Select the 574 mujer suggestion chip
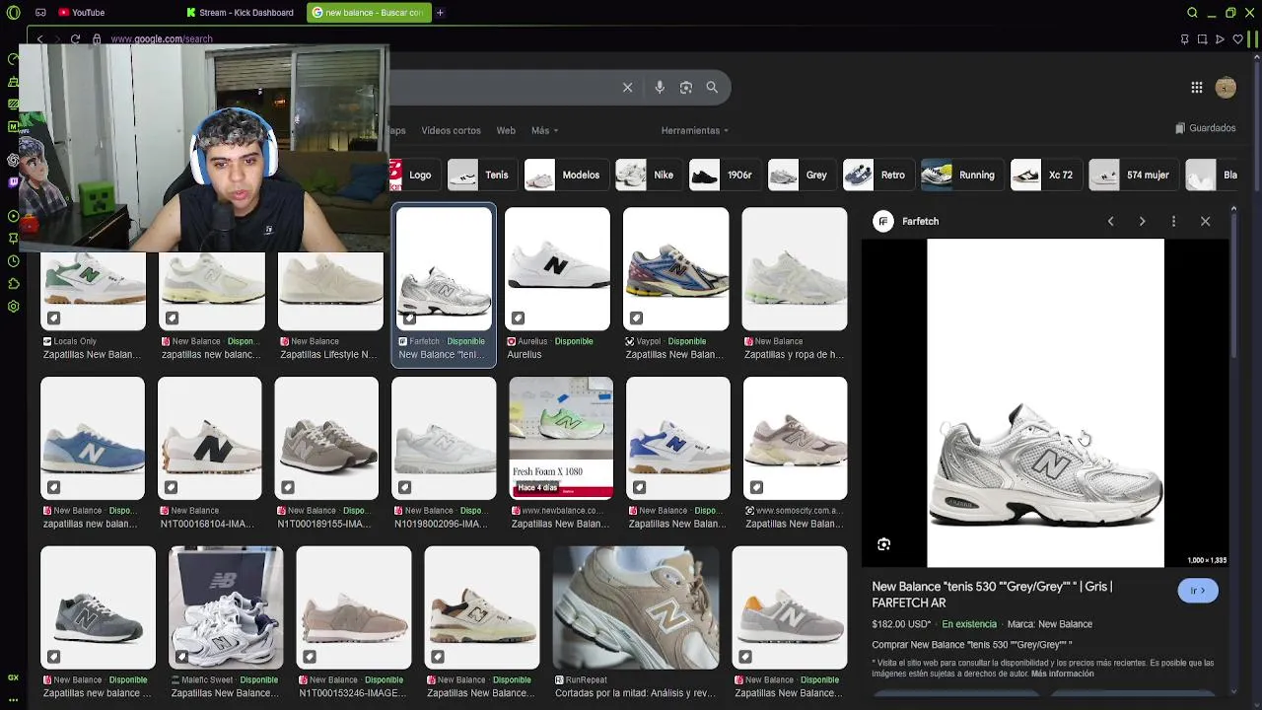Image resolution: width=1262 pixels, height=710 pixels. (x=1132, y=175)
